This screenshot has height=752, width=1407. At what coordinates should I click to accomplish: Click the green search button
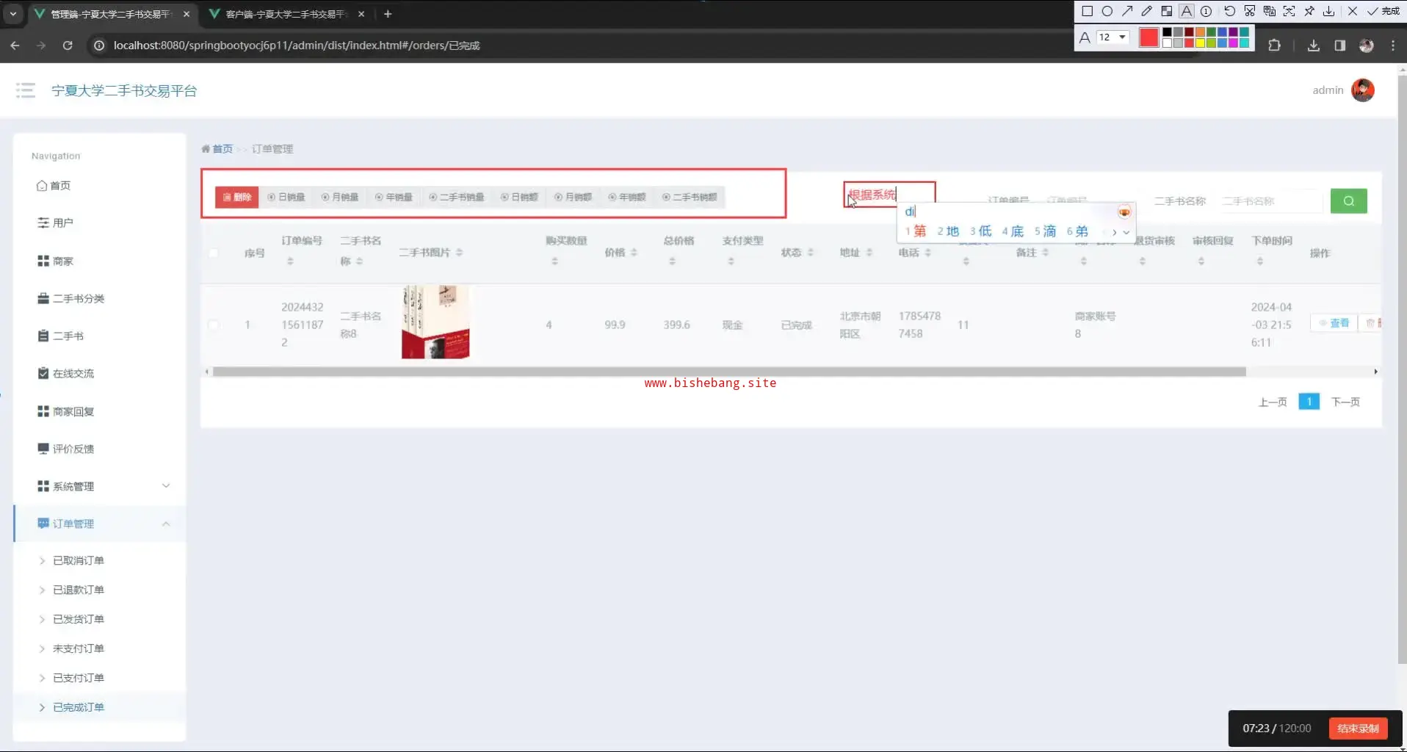click(1349, 200)
